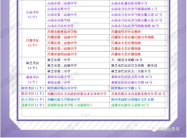Click the 那曲考区（2个） cell
This screenshot has height=138, width=187.
tap(32, 80)
